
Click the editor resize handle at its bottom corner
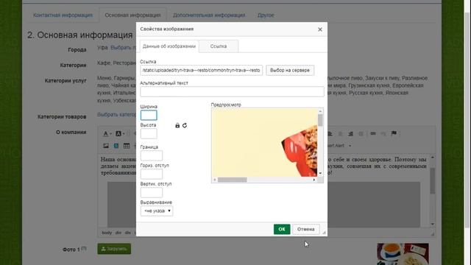pos(433,233)
